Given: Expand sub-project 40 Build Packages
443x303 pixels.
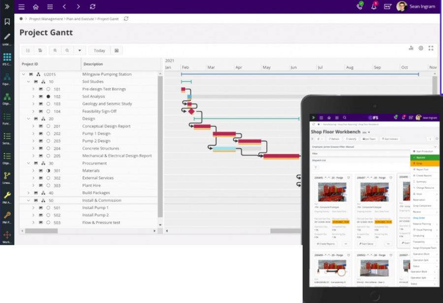Looking at the screenshot, I should 29,193.
